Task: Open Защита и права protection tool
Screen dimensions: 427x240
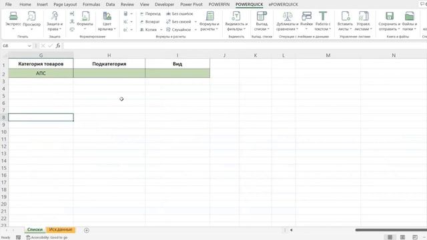Action: [55, 21]
